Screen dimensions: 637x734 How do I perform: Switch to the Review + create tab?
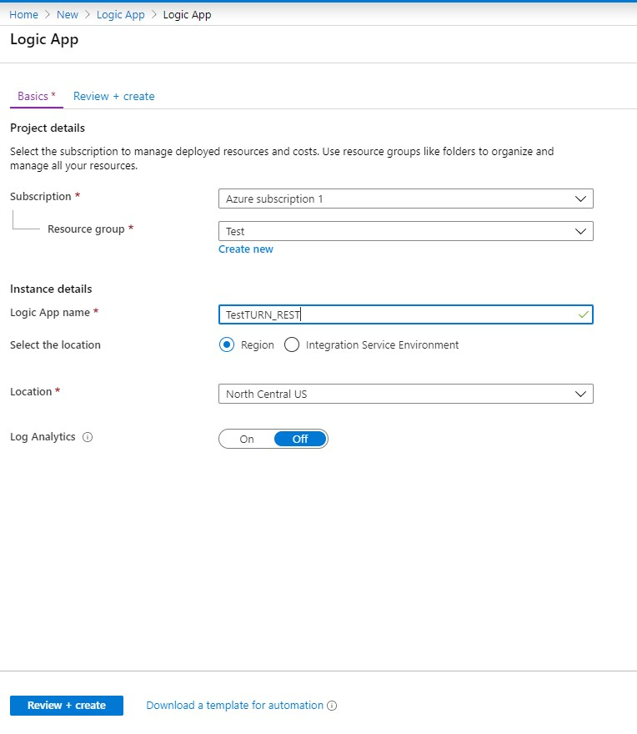(113, 97)
